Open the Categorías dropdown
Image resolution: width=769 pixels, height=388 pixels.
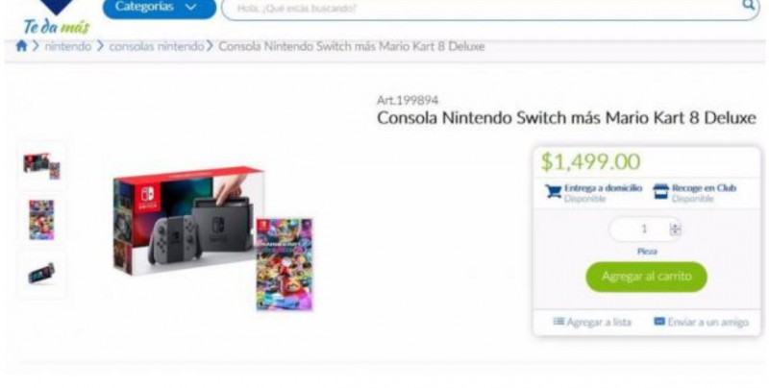[159, 8]
